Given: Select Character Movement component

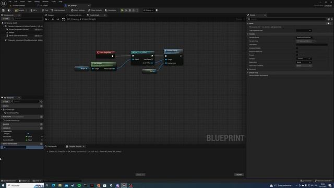Looking at the screenshot, I should 22,40.
